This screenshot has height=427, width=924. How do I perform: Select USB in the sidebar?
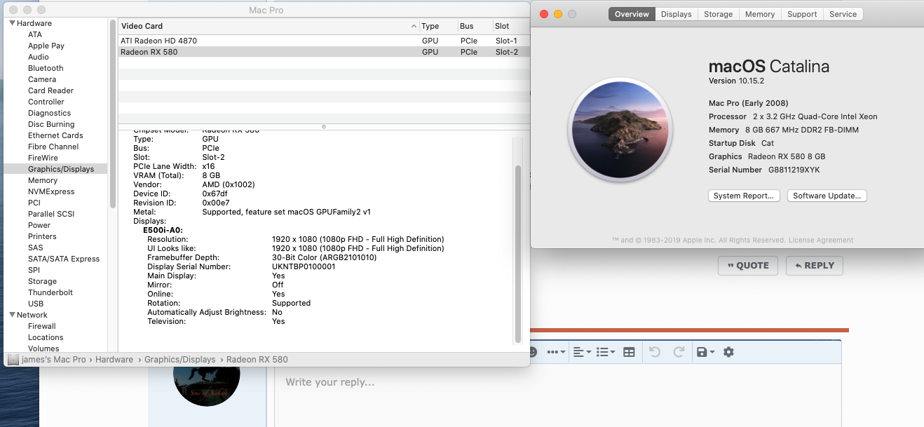[36, 304]
